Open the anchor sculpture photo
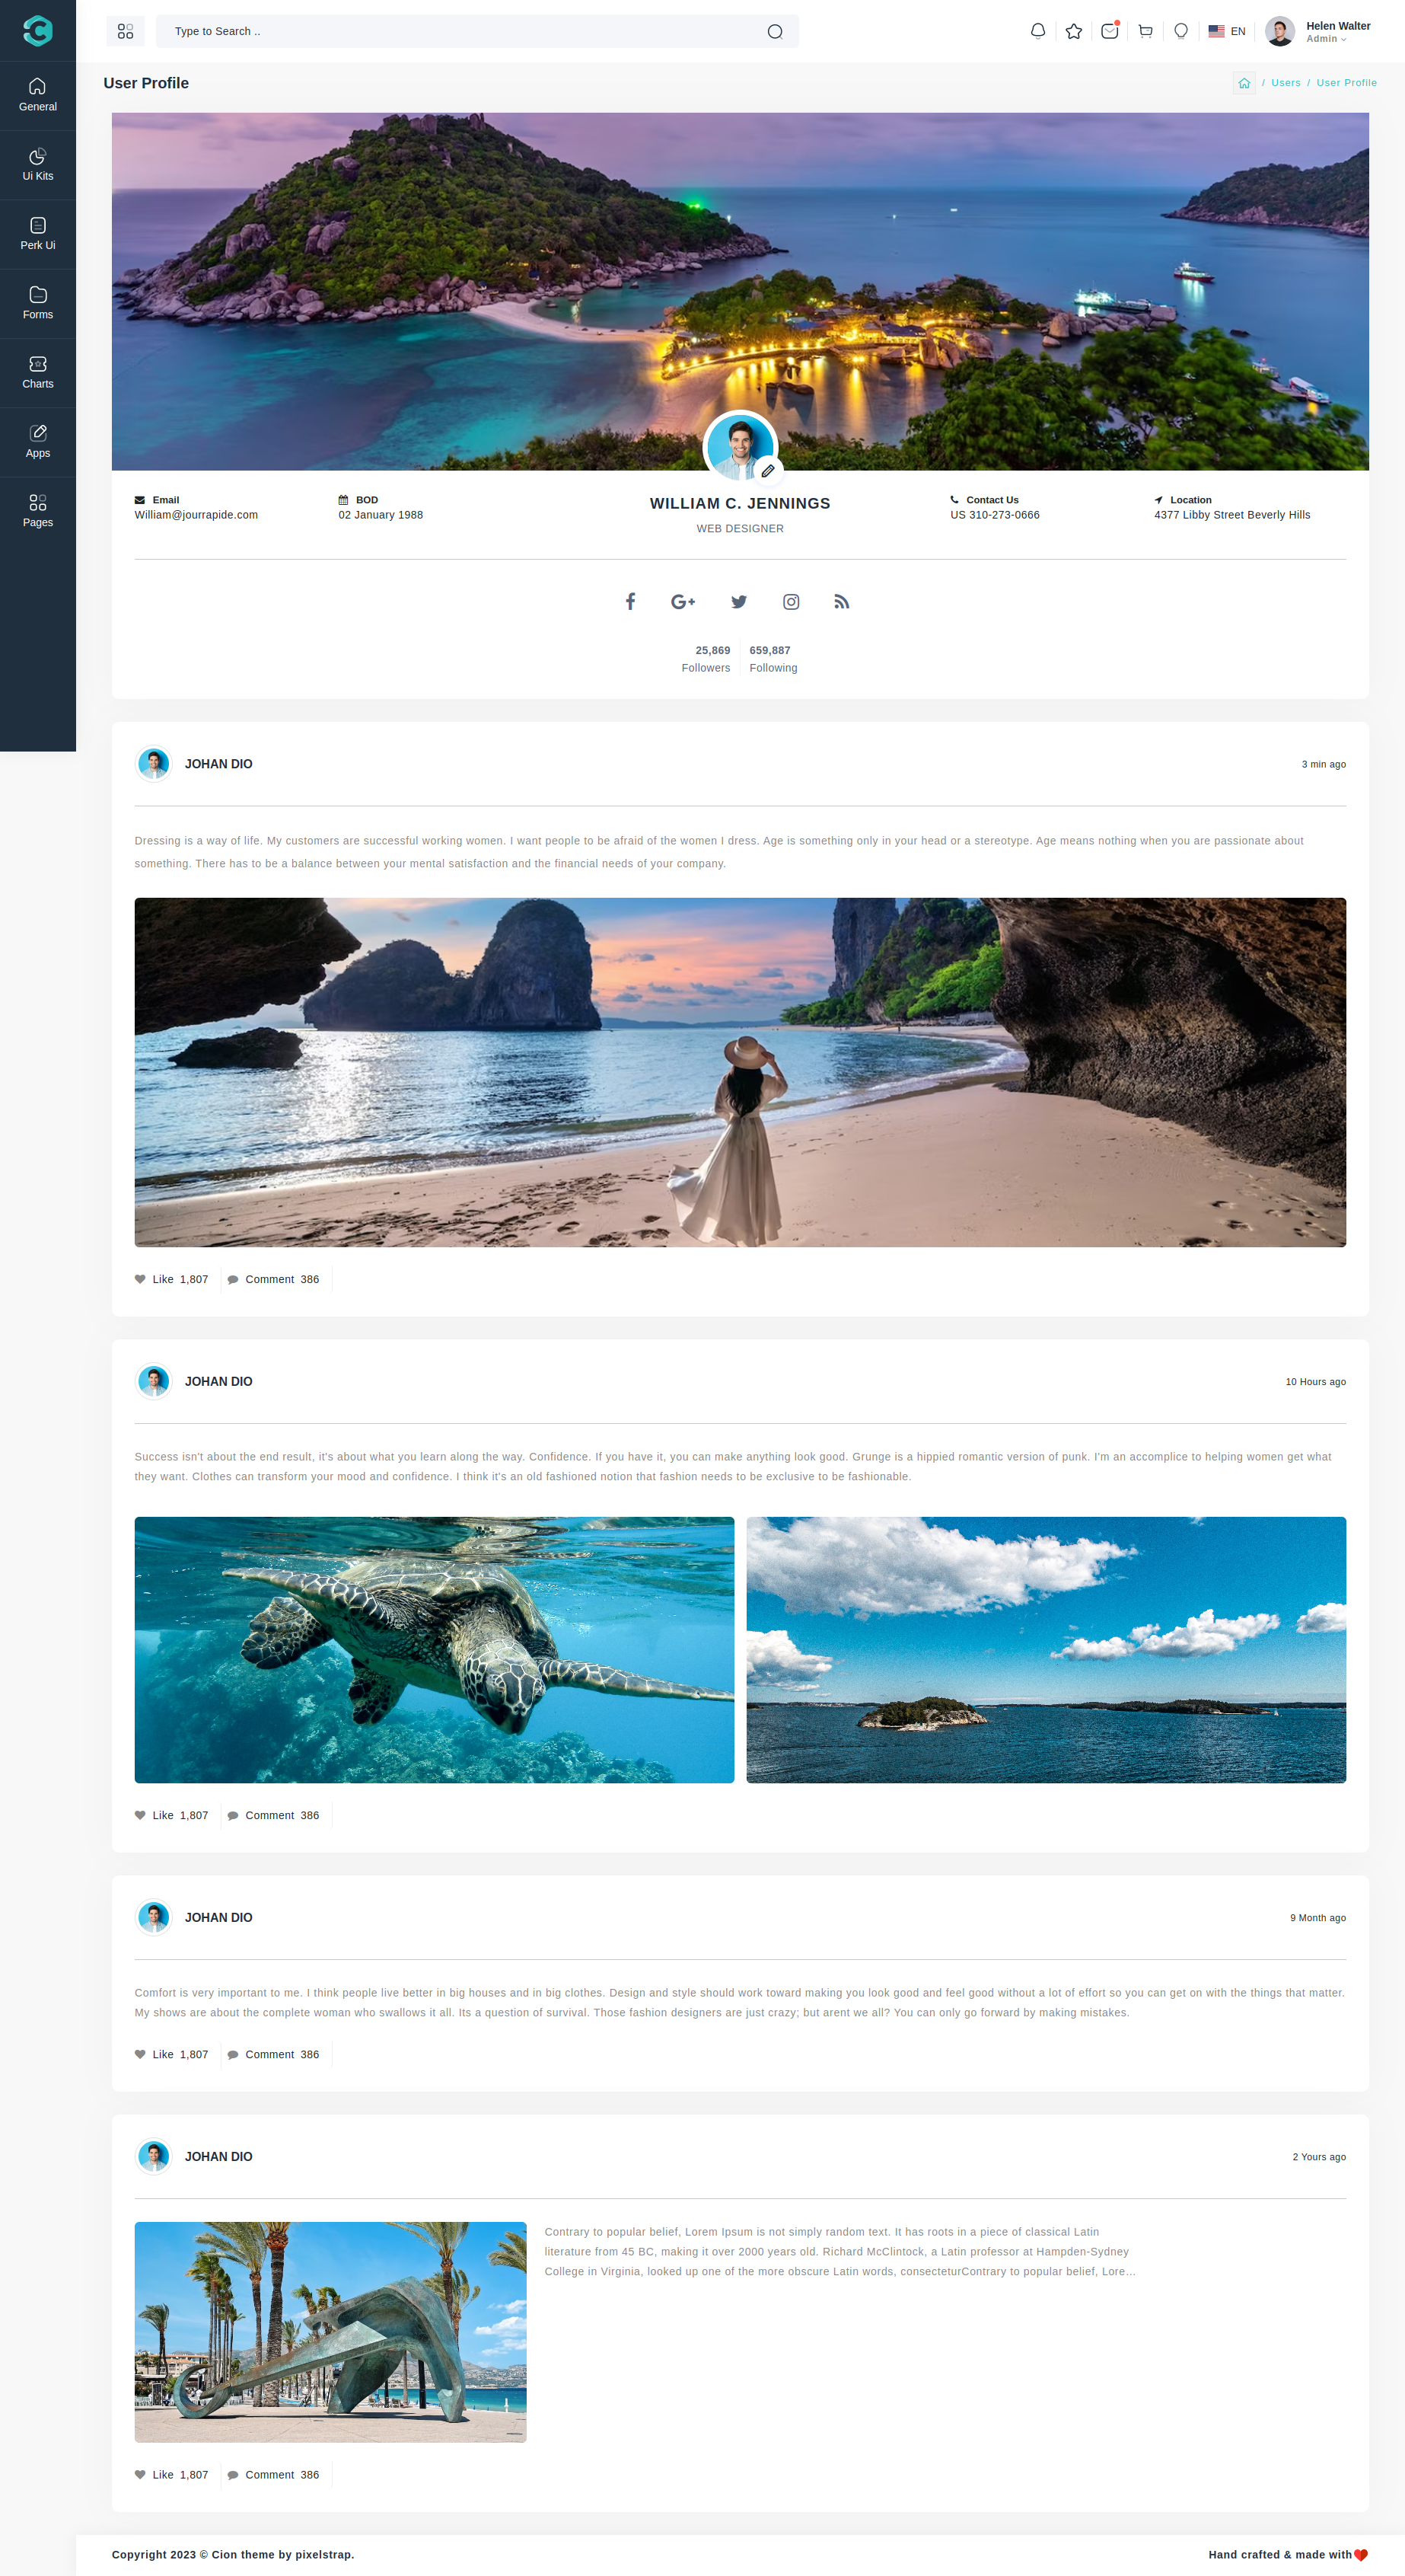 pyautogui.click(x=331, y=2332)
